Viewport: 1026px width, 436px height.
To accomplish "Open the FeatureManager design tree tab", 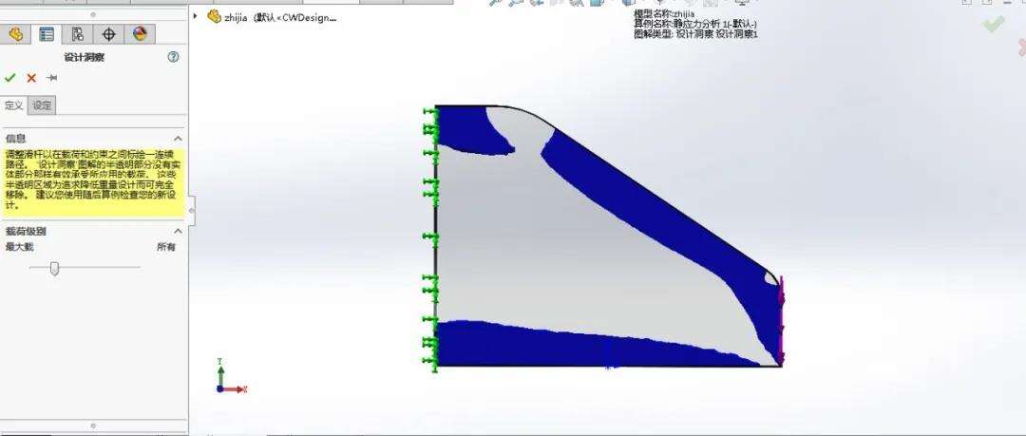I will point(15,35).
